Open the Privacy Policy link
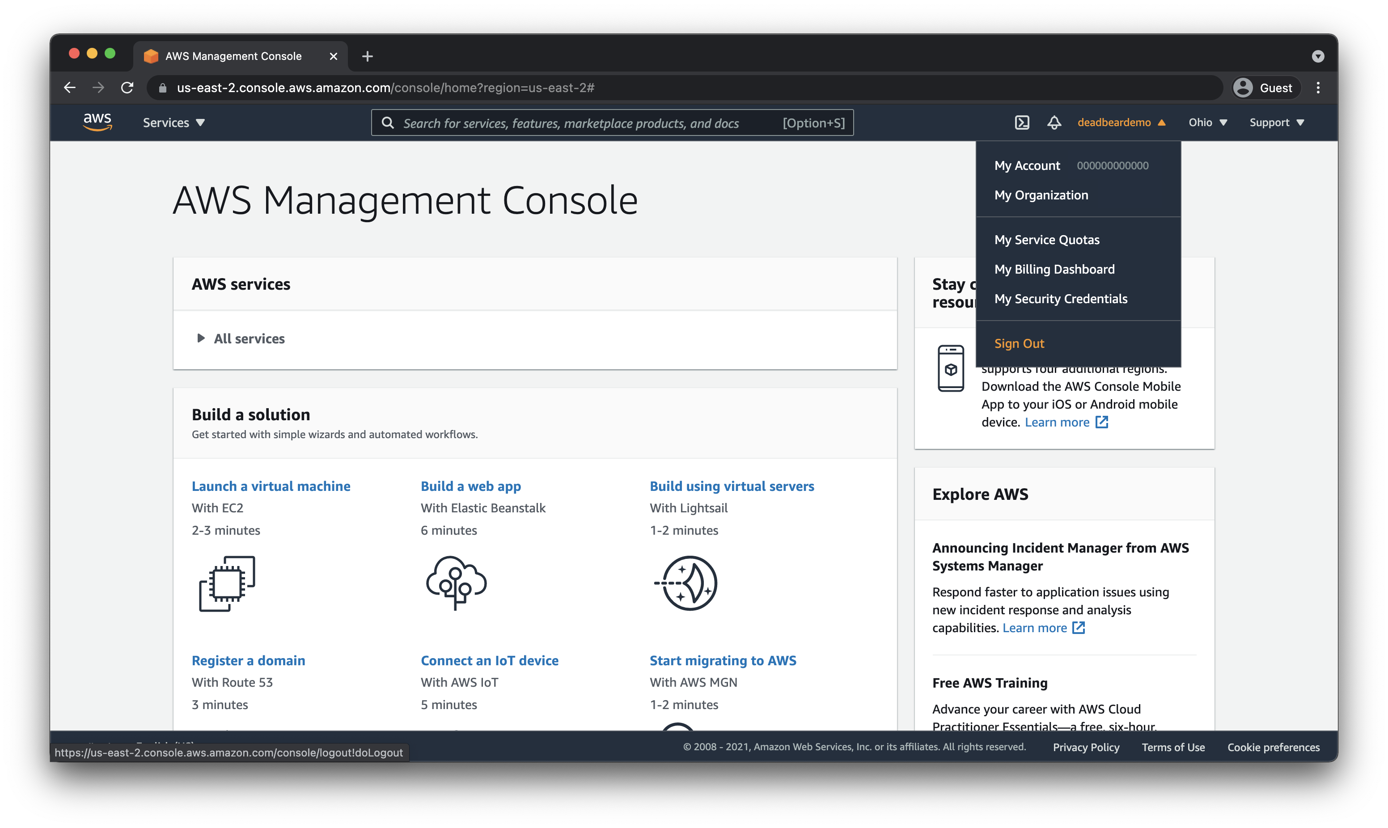 coord(1086,747)
